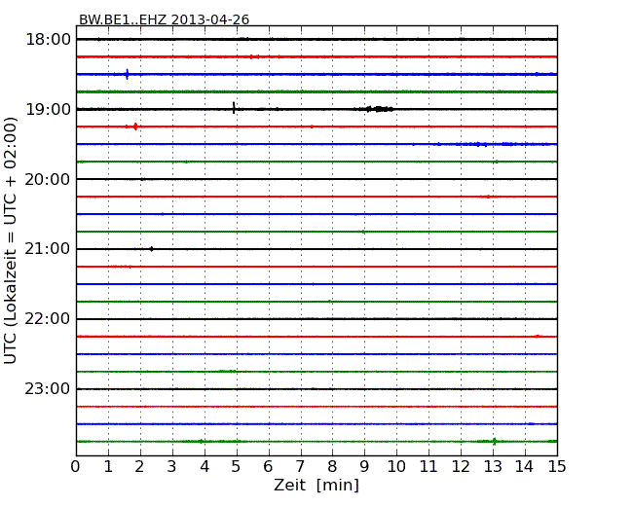Click the 1 minute tick label

pos(108,467)
